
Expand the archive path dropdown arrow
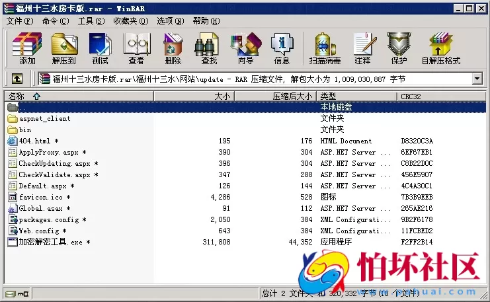[x=477, y=79]
